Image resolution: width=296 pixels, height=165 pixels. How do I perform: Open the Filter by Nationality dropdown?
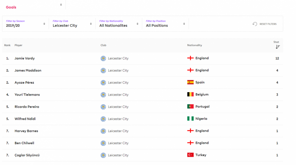[x=119, y=24]
